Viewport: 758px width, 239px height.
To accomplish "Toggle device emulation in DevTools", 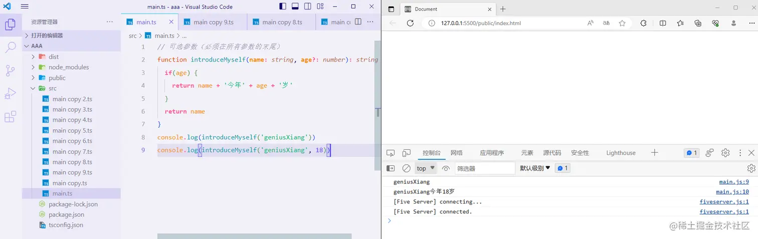I will pyautogui.click(x=407, y=153).
